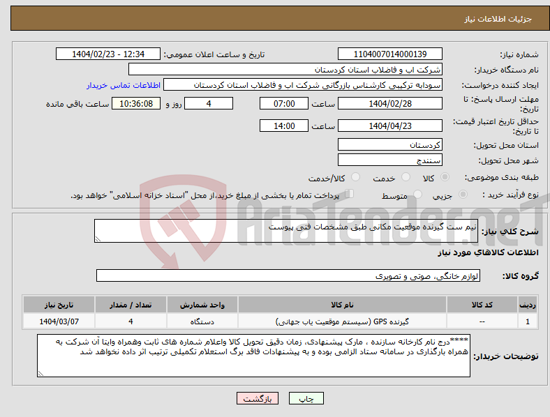Click the request creator field سودابه ترکیبی
This screenshot has width=550, height=417.
pyautogui.click(x=302, y=85)
